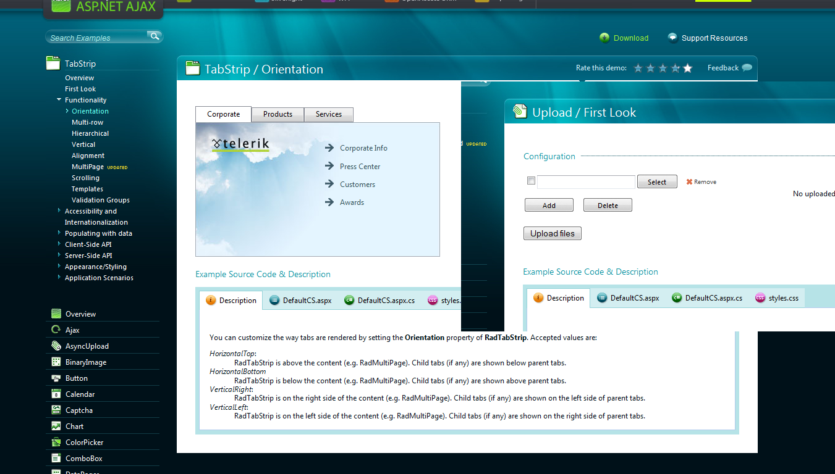Click the Feedback speech bubble icon
Screen dimensions: 835x474
[747, 68]
